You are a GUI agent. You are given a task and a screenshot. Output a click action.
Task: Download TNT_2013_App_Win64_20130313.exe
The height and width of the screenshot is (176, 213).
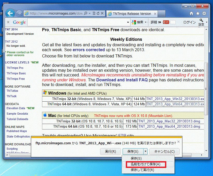(x=175, y=104)
